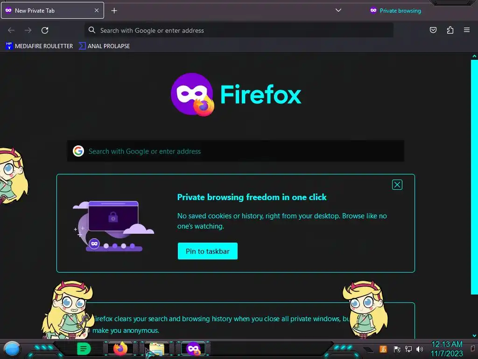
Task: Click the Google logo in search box
Action: tap(78, 151)
